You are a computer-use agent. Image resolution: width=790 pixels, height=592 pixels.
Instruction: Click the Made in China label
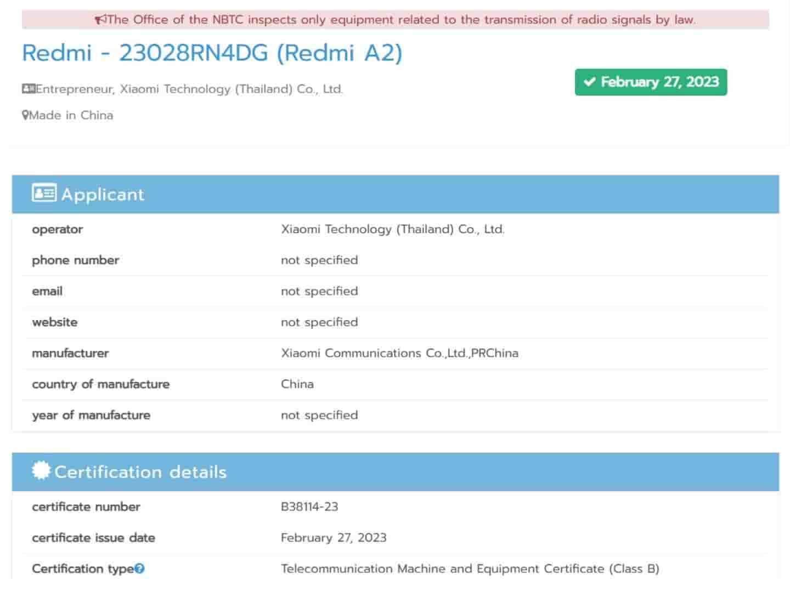(x=71, y=115)
